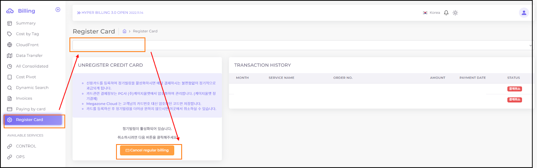Open the Data Transfer section

pos(29,56)
